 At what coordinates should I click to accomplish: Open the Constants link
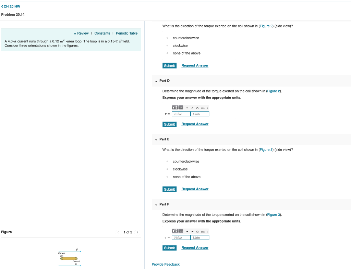click(102, 33)
